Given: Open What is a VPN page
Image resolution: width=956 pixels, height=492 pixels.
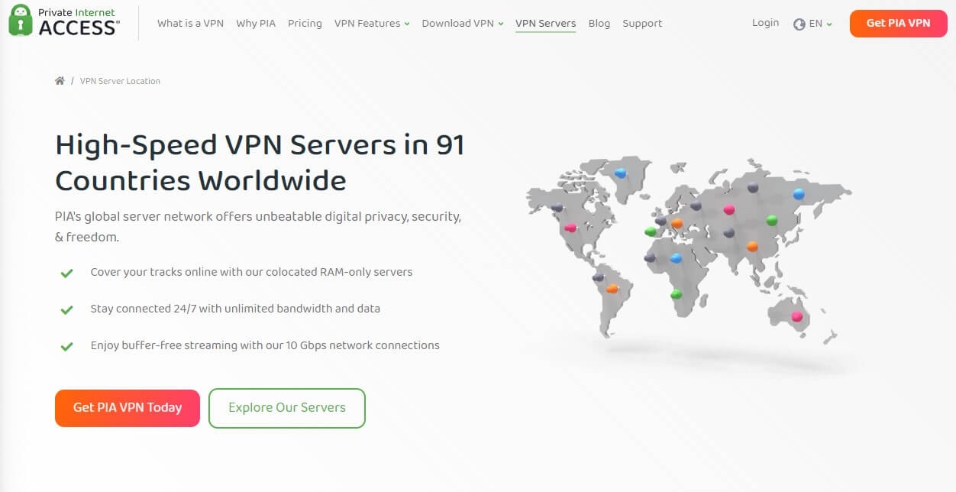Looking at the screenshot, I should pyautogui.click(x=190, y=24).
